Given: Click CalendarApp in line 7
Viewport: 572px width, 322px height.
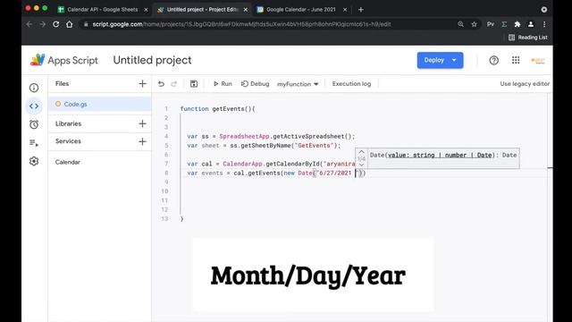Looking at the screenshot, I should 242,164.
